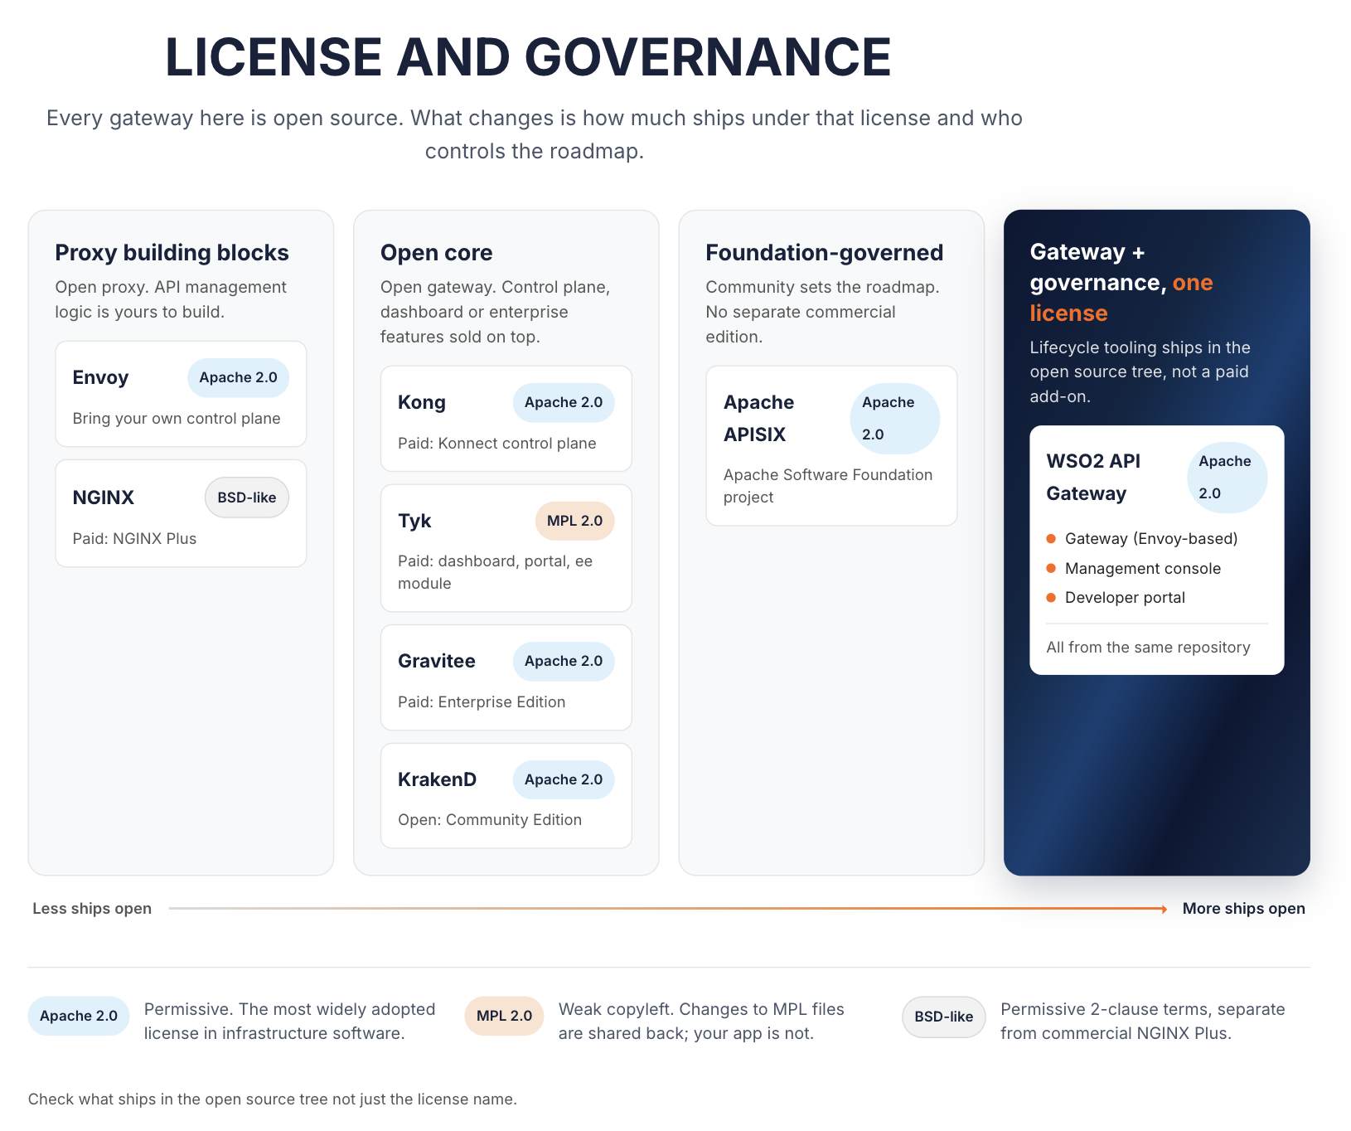Click the 'Proxy building blocks' heading
This screenshot has width=1351, height=1131.
[x=172, y=253]
